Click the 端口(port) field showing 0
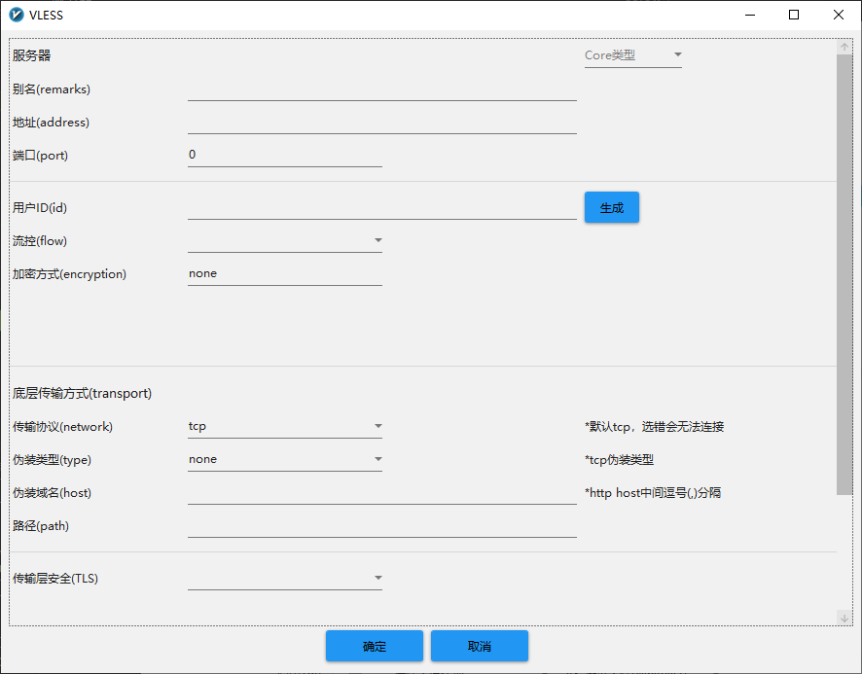The height and width of the screenshot is (674, 862). (284, 156)
